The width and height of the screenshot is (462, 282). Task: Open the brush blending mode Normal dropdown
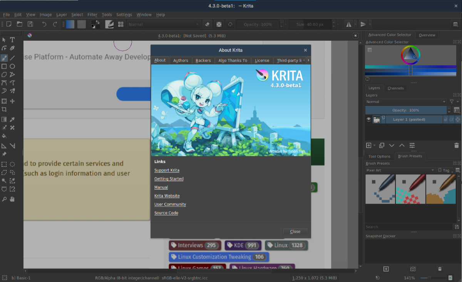tap(164, 24)
